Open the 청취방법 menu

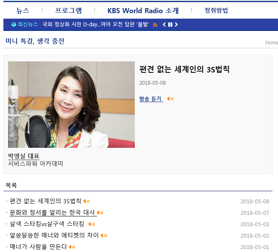pyautogui.click(x=216, y=11)
